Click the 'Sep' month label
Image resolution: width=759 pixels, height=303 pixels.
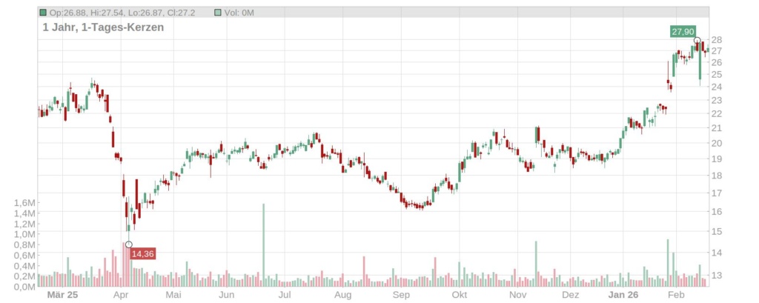point(401,295)
